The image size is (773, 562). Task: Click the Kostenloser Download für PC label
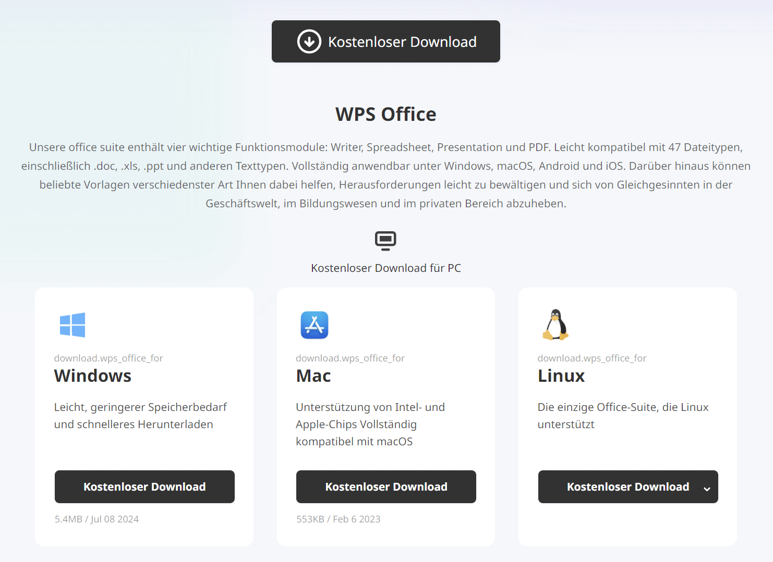click(386, 268)
